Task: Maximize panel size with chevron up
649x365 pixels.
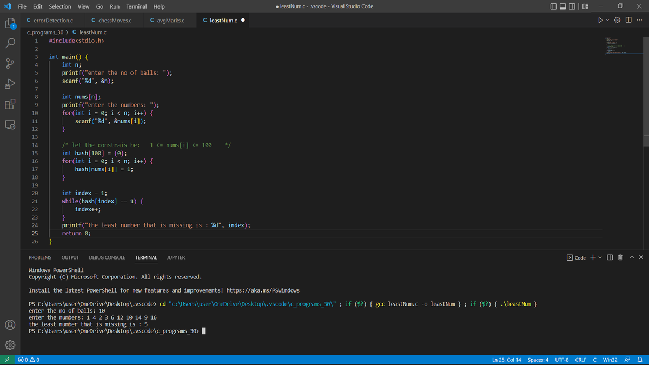Action: point(631,257)
